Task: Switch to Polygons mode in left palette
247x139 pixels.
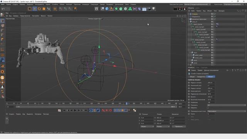Action: coord(2,39)
